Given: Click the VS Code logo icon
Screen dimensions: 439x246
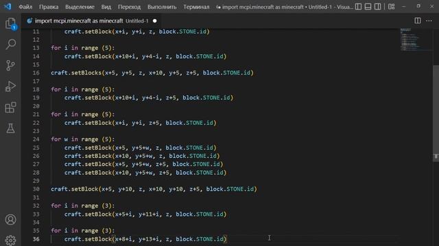Looking at the screenshot, I should click(8, 6).
